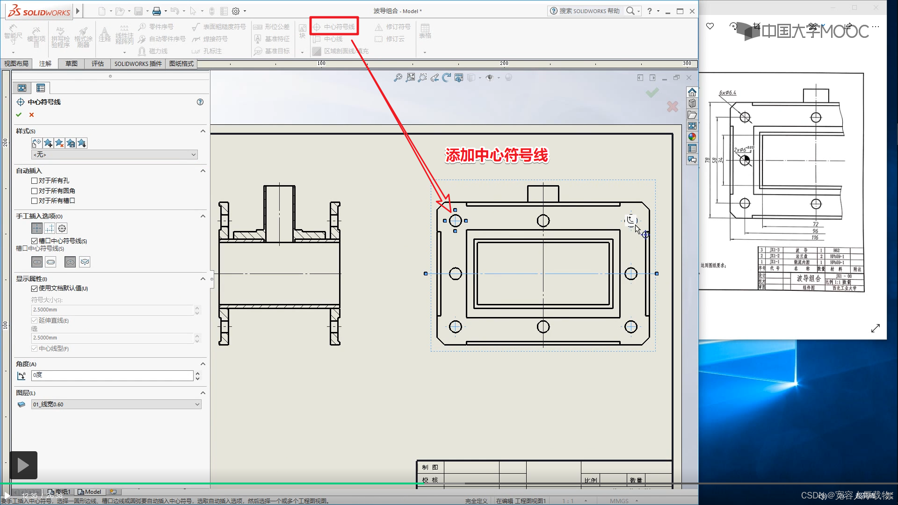Click in the angle input field 0度
This screenshot has width=898, height=505.
112,375
